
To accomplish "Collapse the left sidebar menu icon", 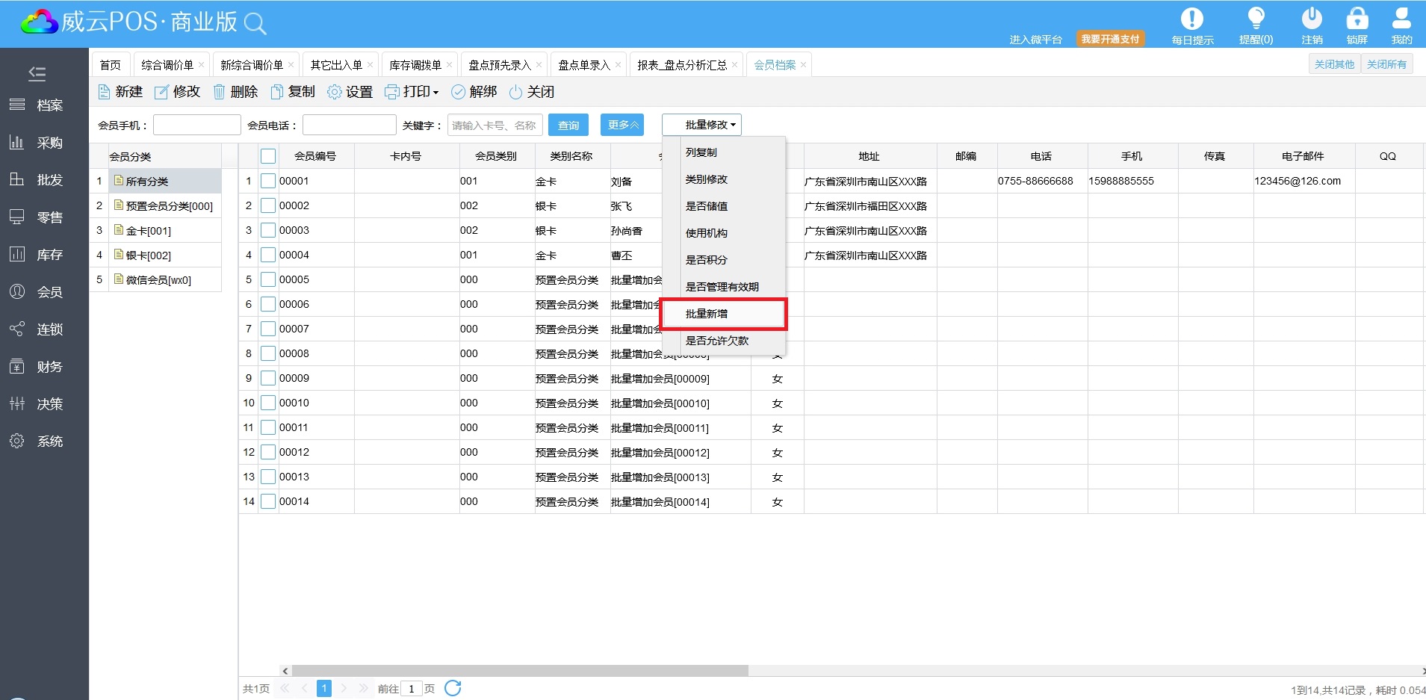I will (37, 73).
